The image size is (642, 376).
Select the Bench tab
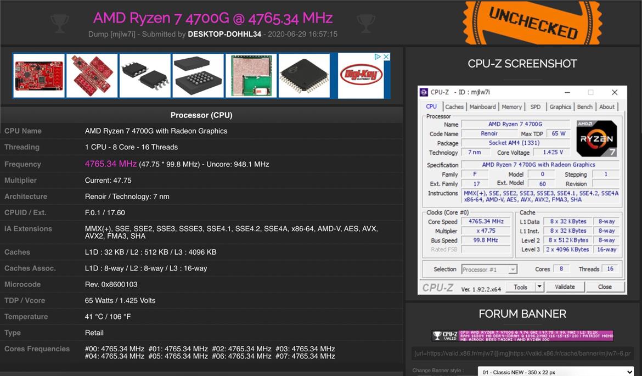coord(585,106)
